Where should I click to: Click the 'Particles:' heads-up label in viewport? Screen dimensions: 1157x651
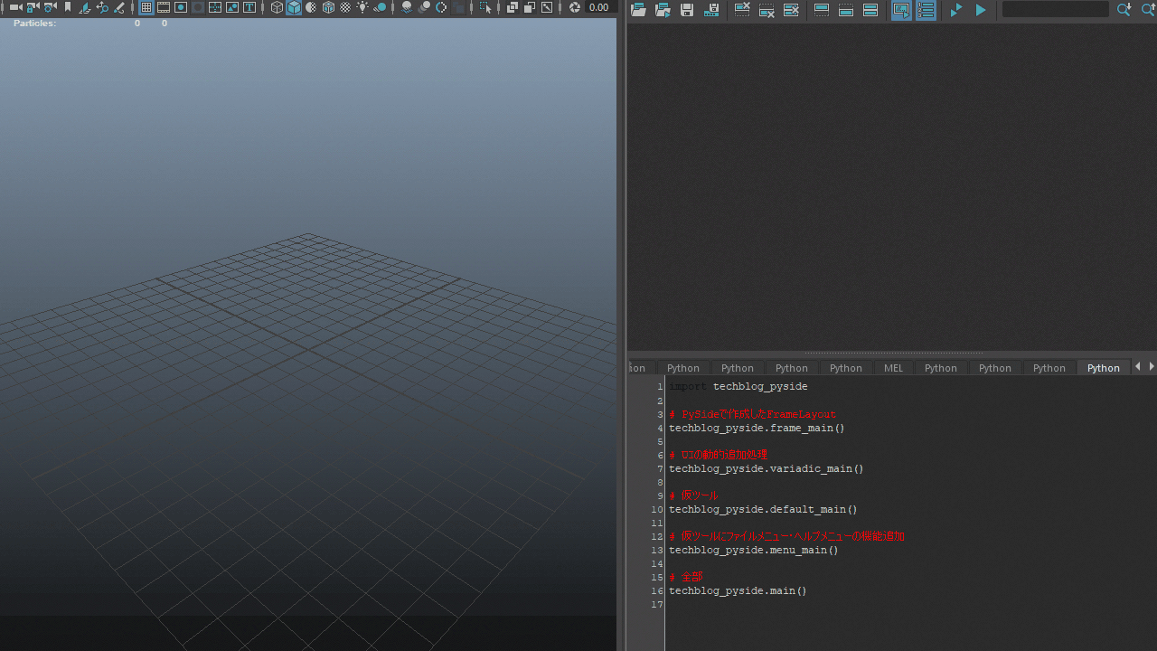pyautogui.click(x=34, y=24)
